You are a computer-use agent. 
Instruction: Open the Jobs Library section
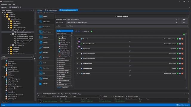point(46,22)
